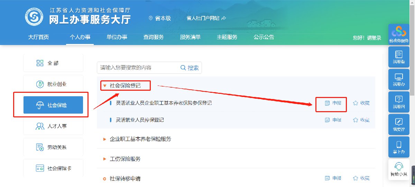Click the 网上办事服务大厅 title
The width and height of the screenshot is (415, 187).
coord(90,20)
